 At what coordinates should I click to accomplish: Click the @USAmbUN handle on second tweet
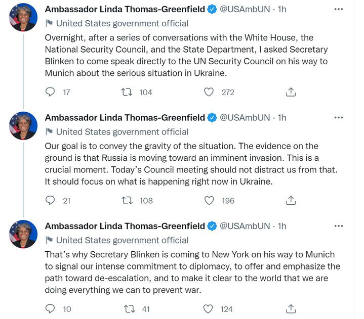[x=245, y=117]
